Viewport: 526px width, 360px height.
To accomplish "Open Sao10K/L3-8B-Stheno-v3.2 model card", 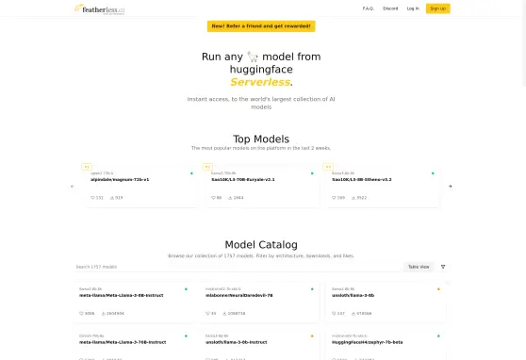I will click(x=383, y=187).
